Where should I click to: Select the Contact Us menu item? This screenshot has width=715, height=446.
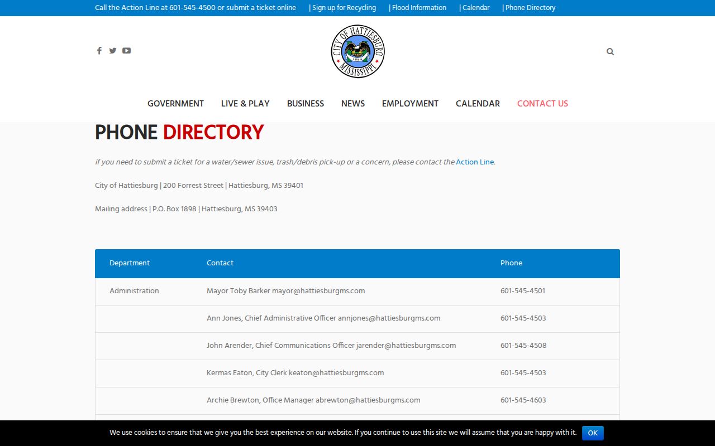pos(542,104)
